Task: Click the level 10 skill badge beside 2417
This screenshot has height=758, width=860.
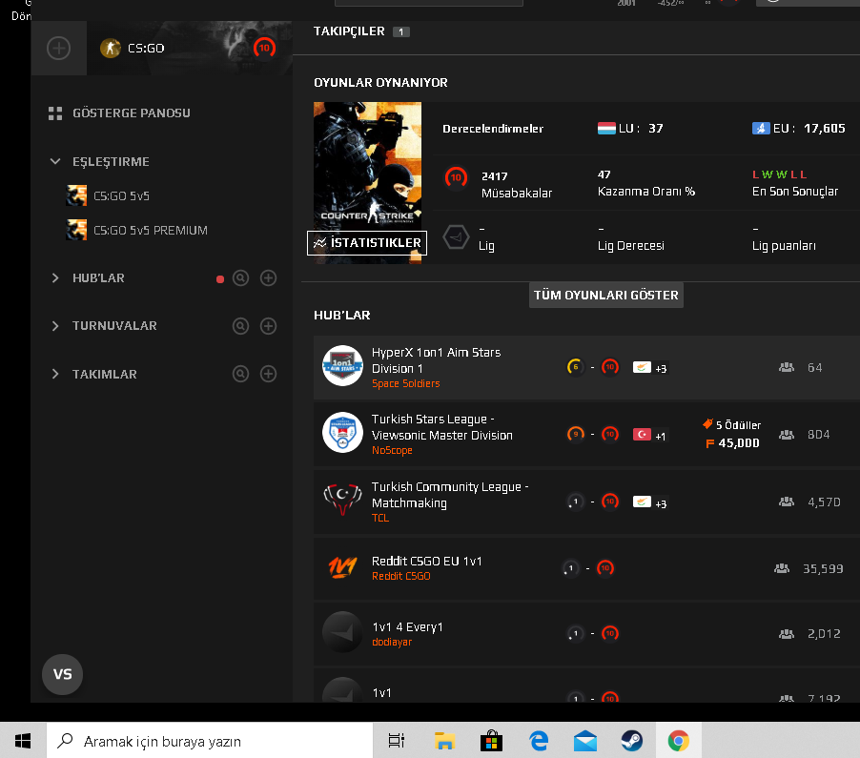Action: pyautogui.click(x=456, y=177)
